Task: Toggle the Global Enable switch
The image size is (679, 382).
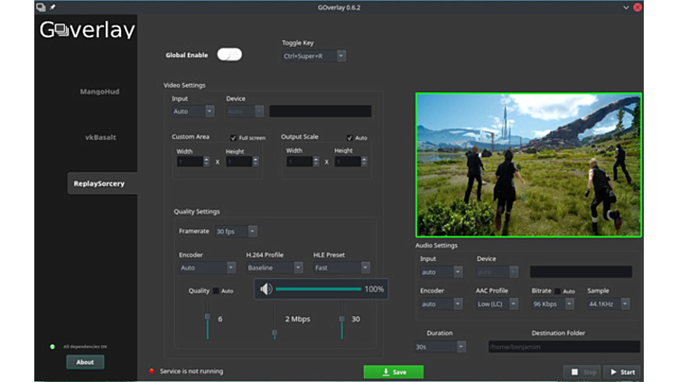Action: pos(229,55)
